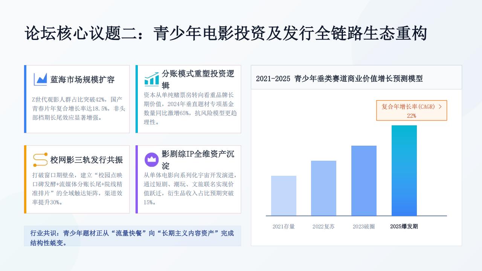
Task: Click the 复合年增长率(CAGR) 22% callout box
Action: pos(412,111)
